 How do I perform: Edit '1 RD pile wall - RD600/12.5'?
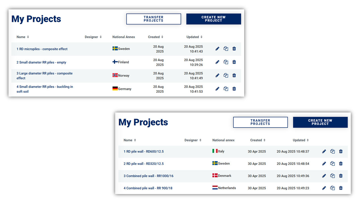point(324,152)
